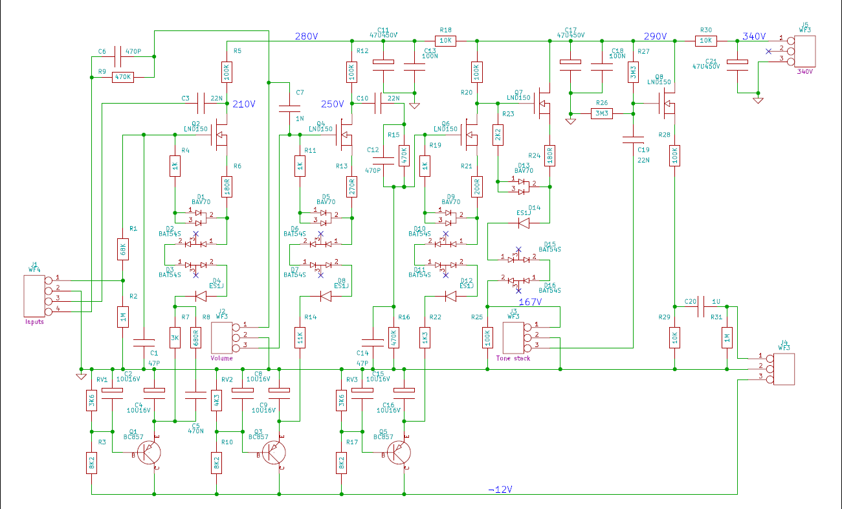Click the R10 8K2 resistor symbol
This screenshot has width=842, height=509.
[x=216, y=463]
